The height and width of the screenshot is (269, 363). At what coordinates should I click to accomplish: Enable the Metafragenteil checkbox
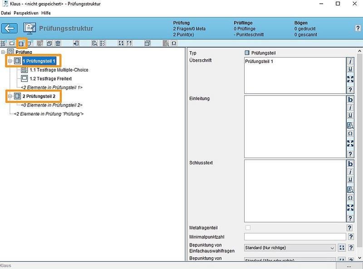click(x=247, y=228)
